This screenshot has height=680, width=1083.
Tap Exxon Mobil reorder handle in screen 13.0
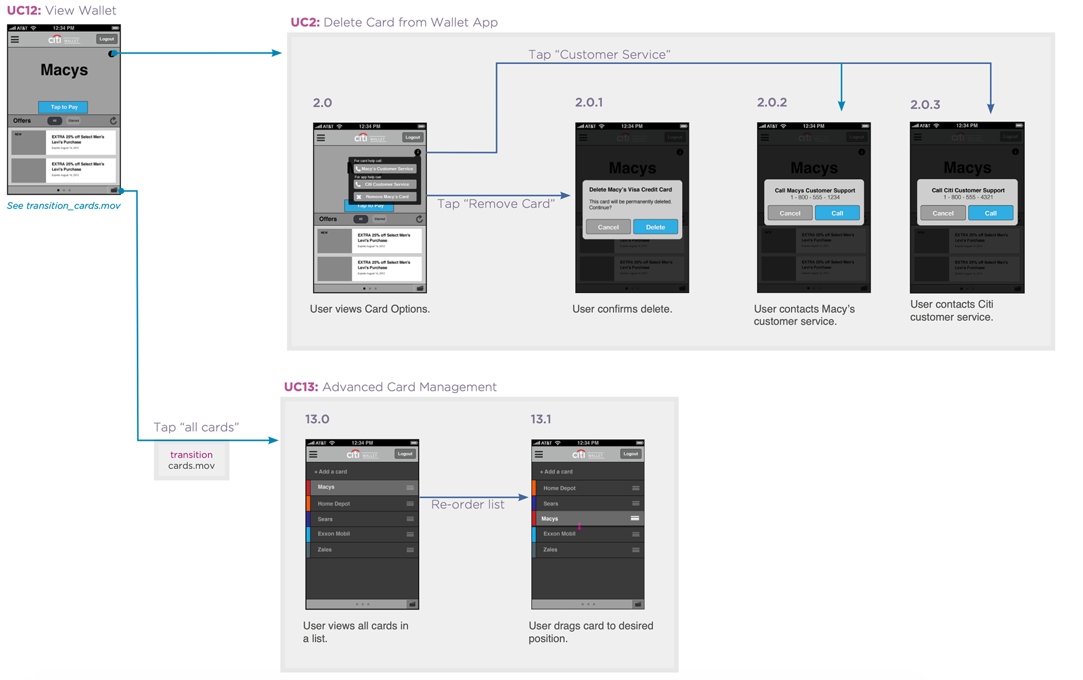[x=410, y=534]
